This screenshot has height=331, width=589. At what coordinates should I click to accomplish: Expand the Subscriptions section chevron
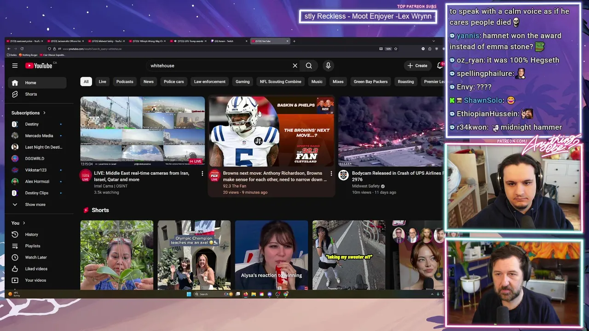tap(44, 113)
